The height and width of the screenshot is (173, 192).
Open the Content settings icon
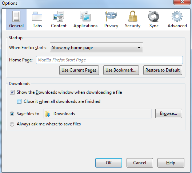[59, 16]
